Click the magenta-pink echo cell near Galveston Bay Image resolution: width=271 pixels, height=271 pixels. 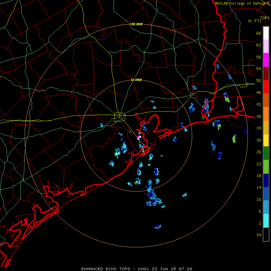pos(139,137)
